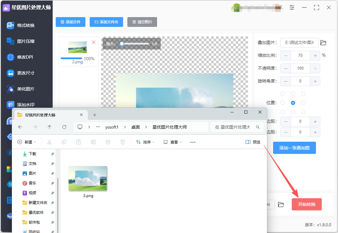Screen dimensions: 338x233
Task: Select the middle-left 位置 radio button
Action: 283,103
